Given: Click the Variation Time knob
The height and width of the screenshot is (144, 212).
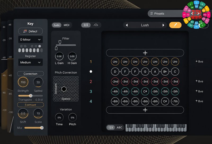Looking at the screenshot, I should click(x=59, y=117).
